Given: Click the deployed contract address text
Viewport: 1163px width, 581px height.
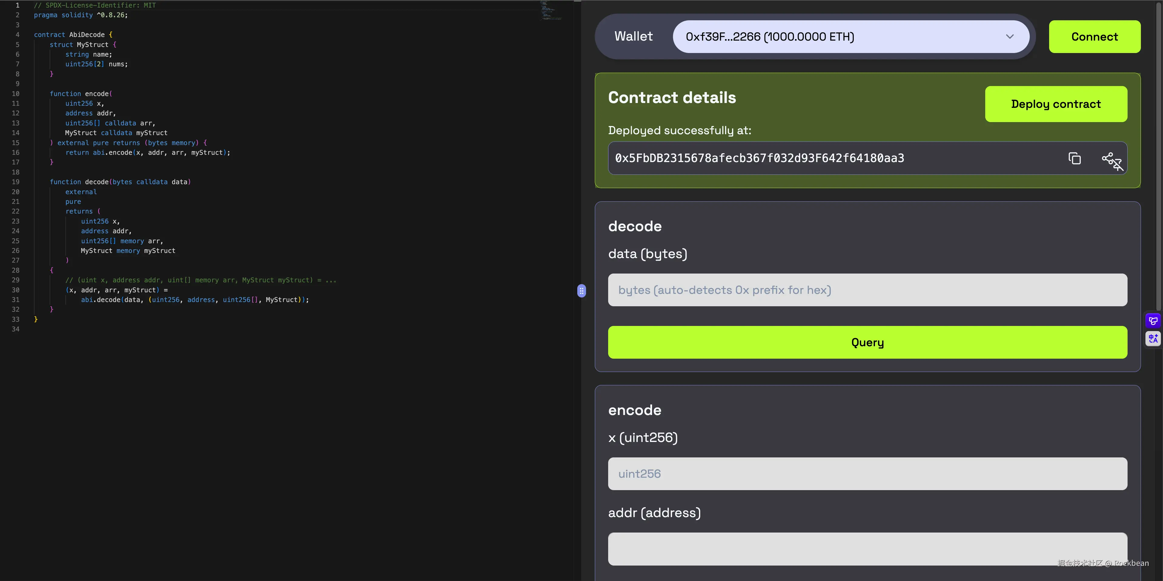Looking at the screenshot, I should (759, 158).
